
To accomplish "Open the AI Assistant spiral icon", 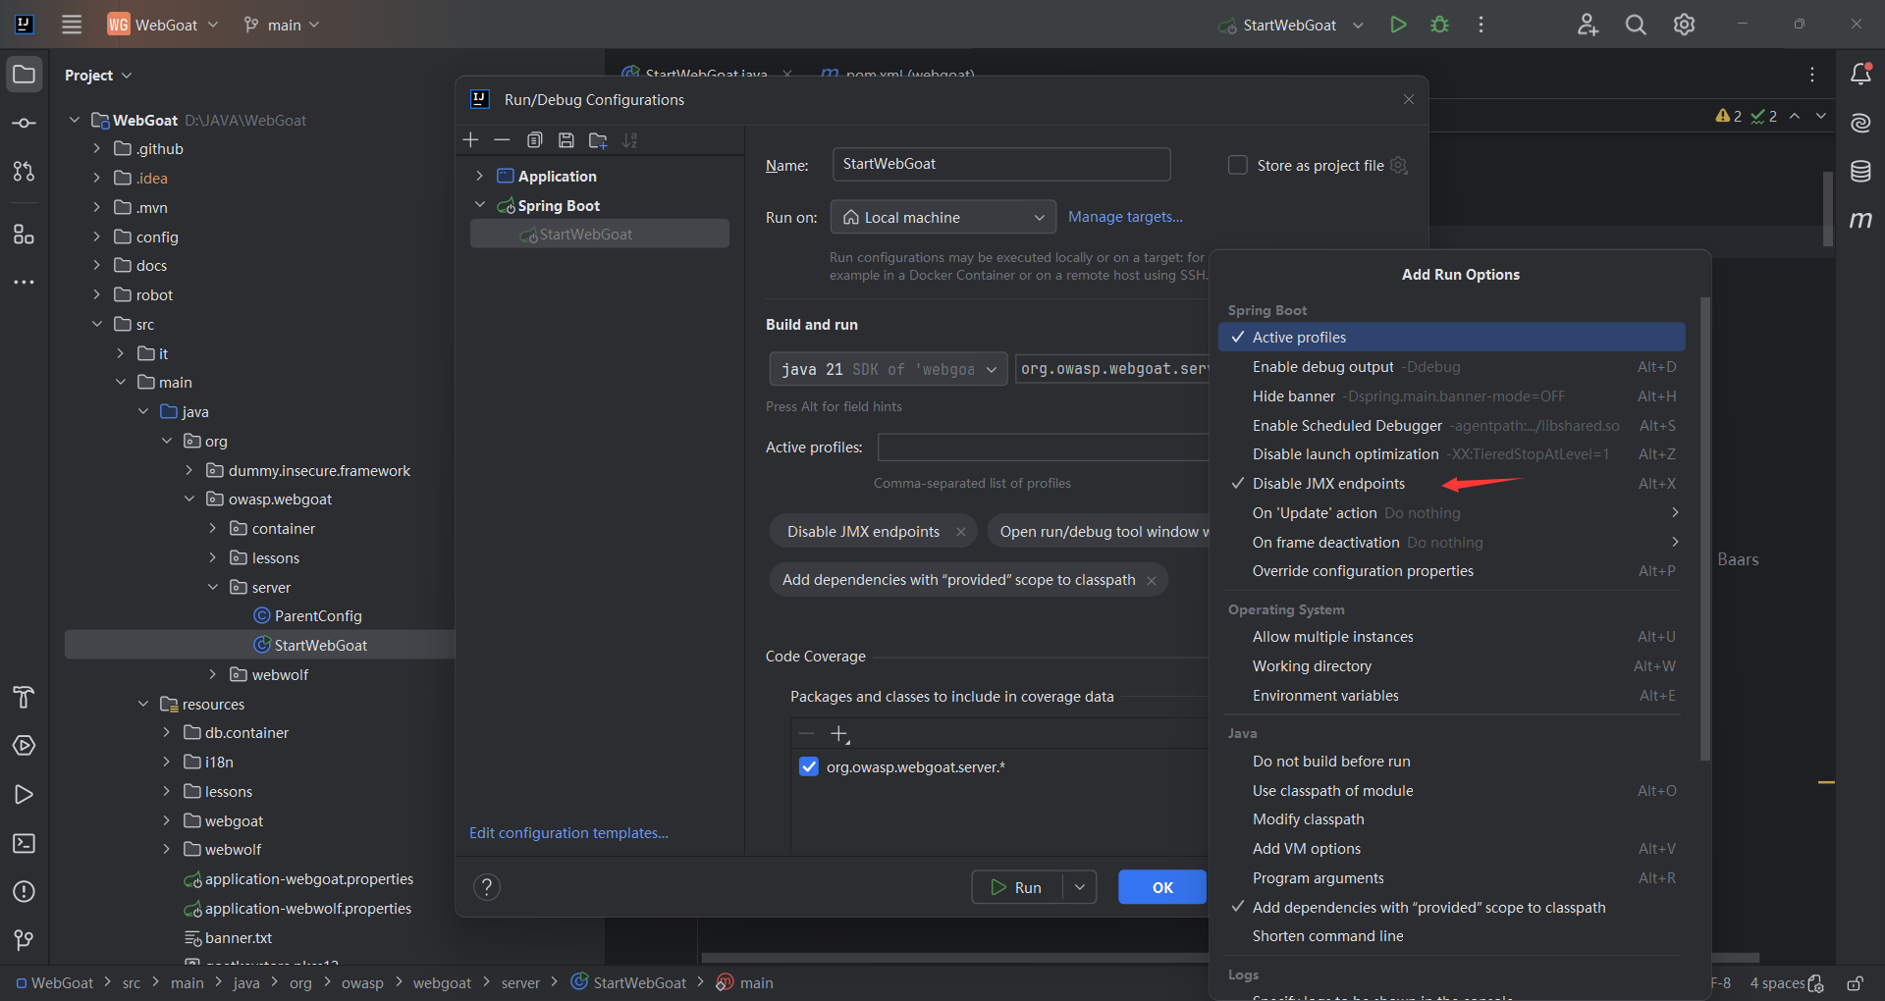I will [x=1860, y=123].
